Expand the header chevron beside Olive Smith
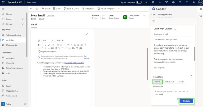Viewport: 203px width, 107px height. pos(144,16)
